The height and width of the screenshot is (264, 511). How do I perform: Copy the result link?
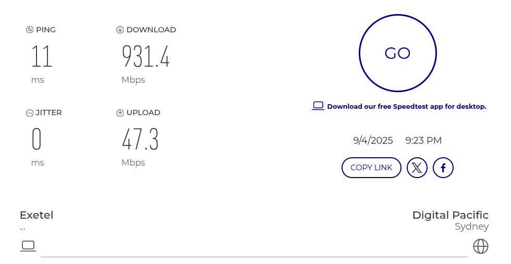click(371, 168)
